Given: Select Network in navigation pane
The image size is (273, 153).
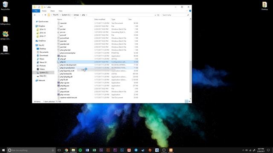Looking at the screenshot, I should click(42, 80).
